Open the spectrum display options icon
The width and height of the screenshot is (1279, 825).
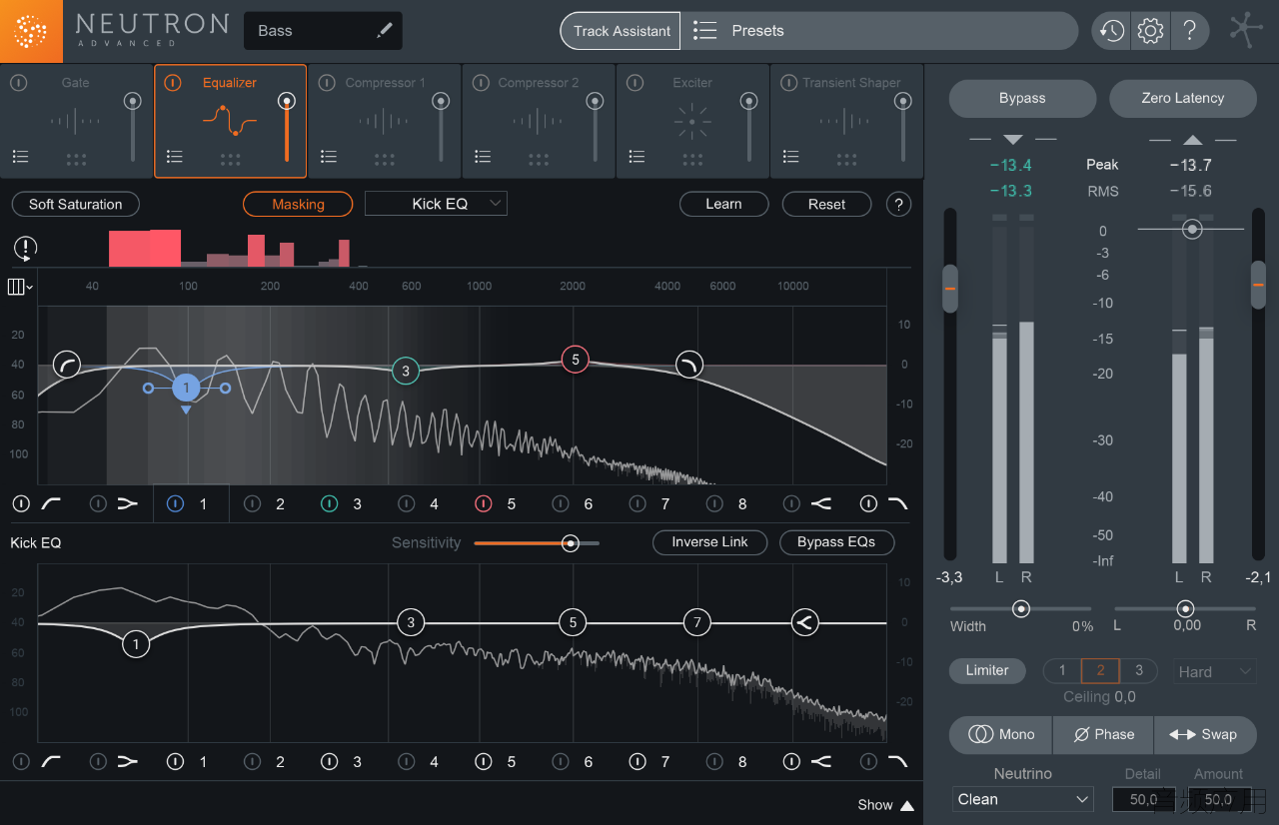[x=20, y=287]
